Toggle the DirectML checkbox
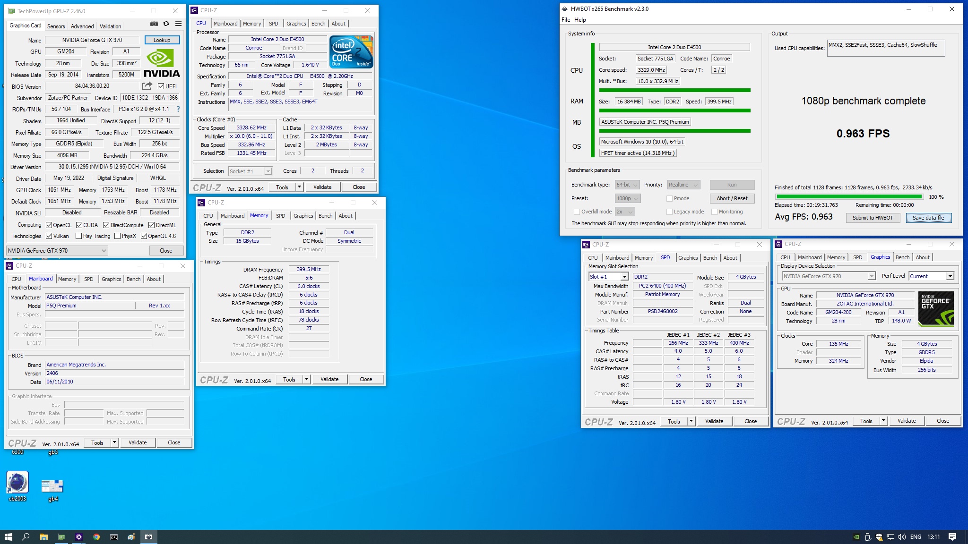Viewport: 968px width, 544px height. click(152, 225)
